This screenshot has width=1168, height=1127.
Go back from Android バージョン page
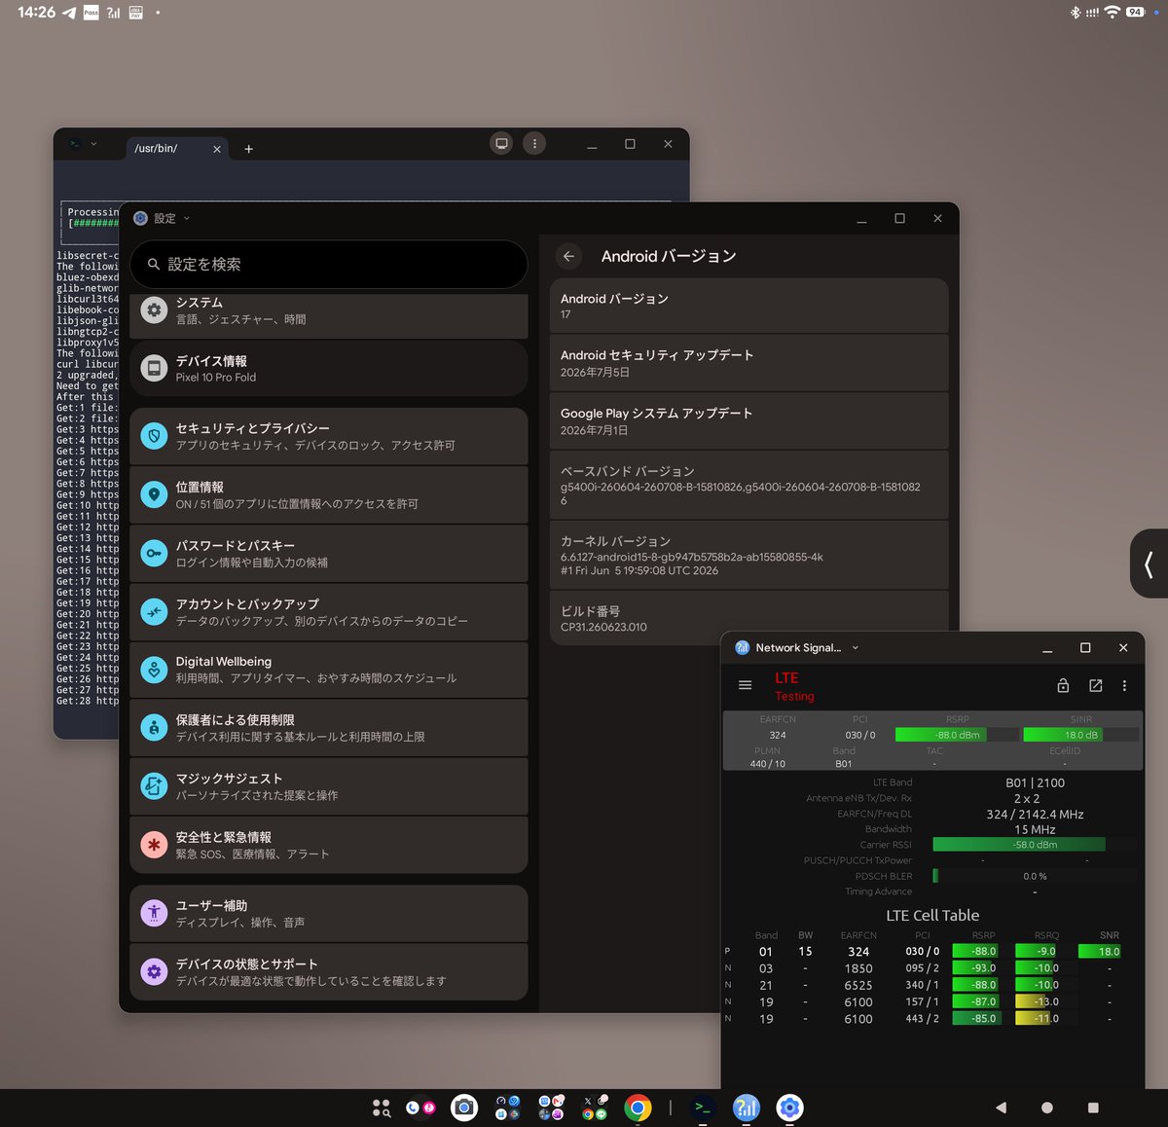(x=568, y=256)
